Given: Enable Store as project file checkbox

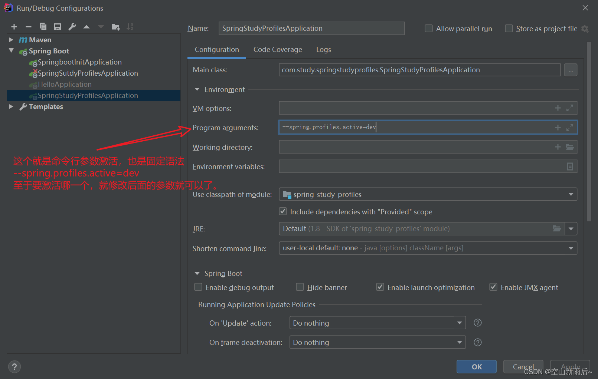Looking at the screenshot, I should pos(509,29).
